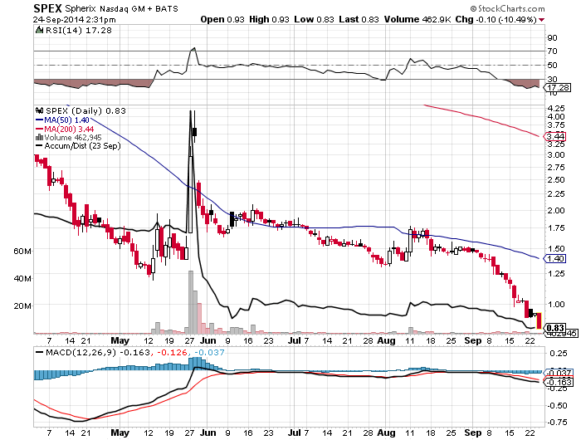Click the MA(200) 3.44 legend label

[x=66, y=129]
